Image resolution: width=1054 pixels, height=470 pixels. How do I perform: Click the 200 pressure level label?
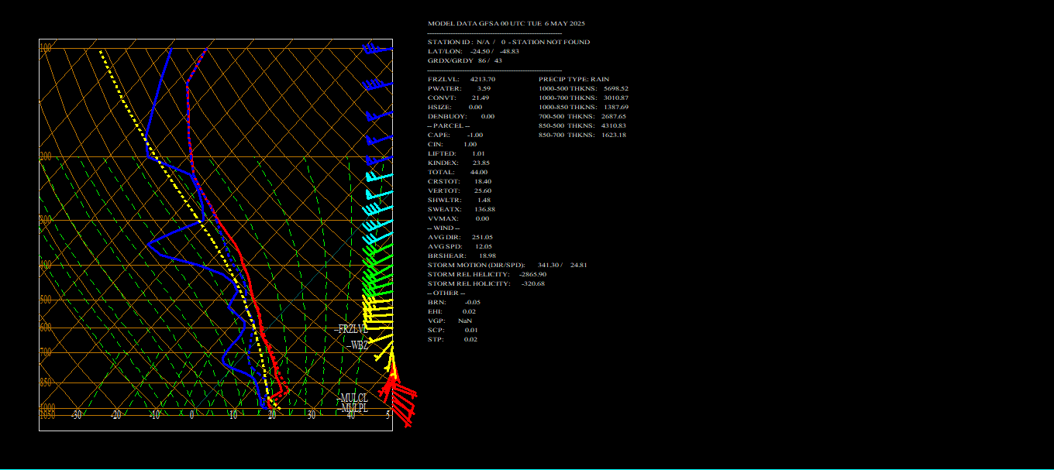(x=46, y=156)
